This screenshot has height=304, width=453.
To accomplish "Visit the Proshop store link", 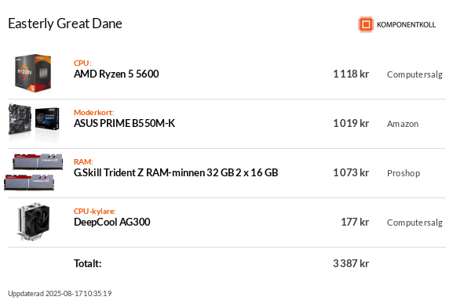I will 404,173.
